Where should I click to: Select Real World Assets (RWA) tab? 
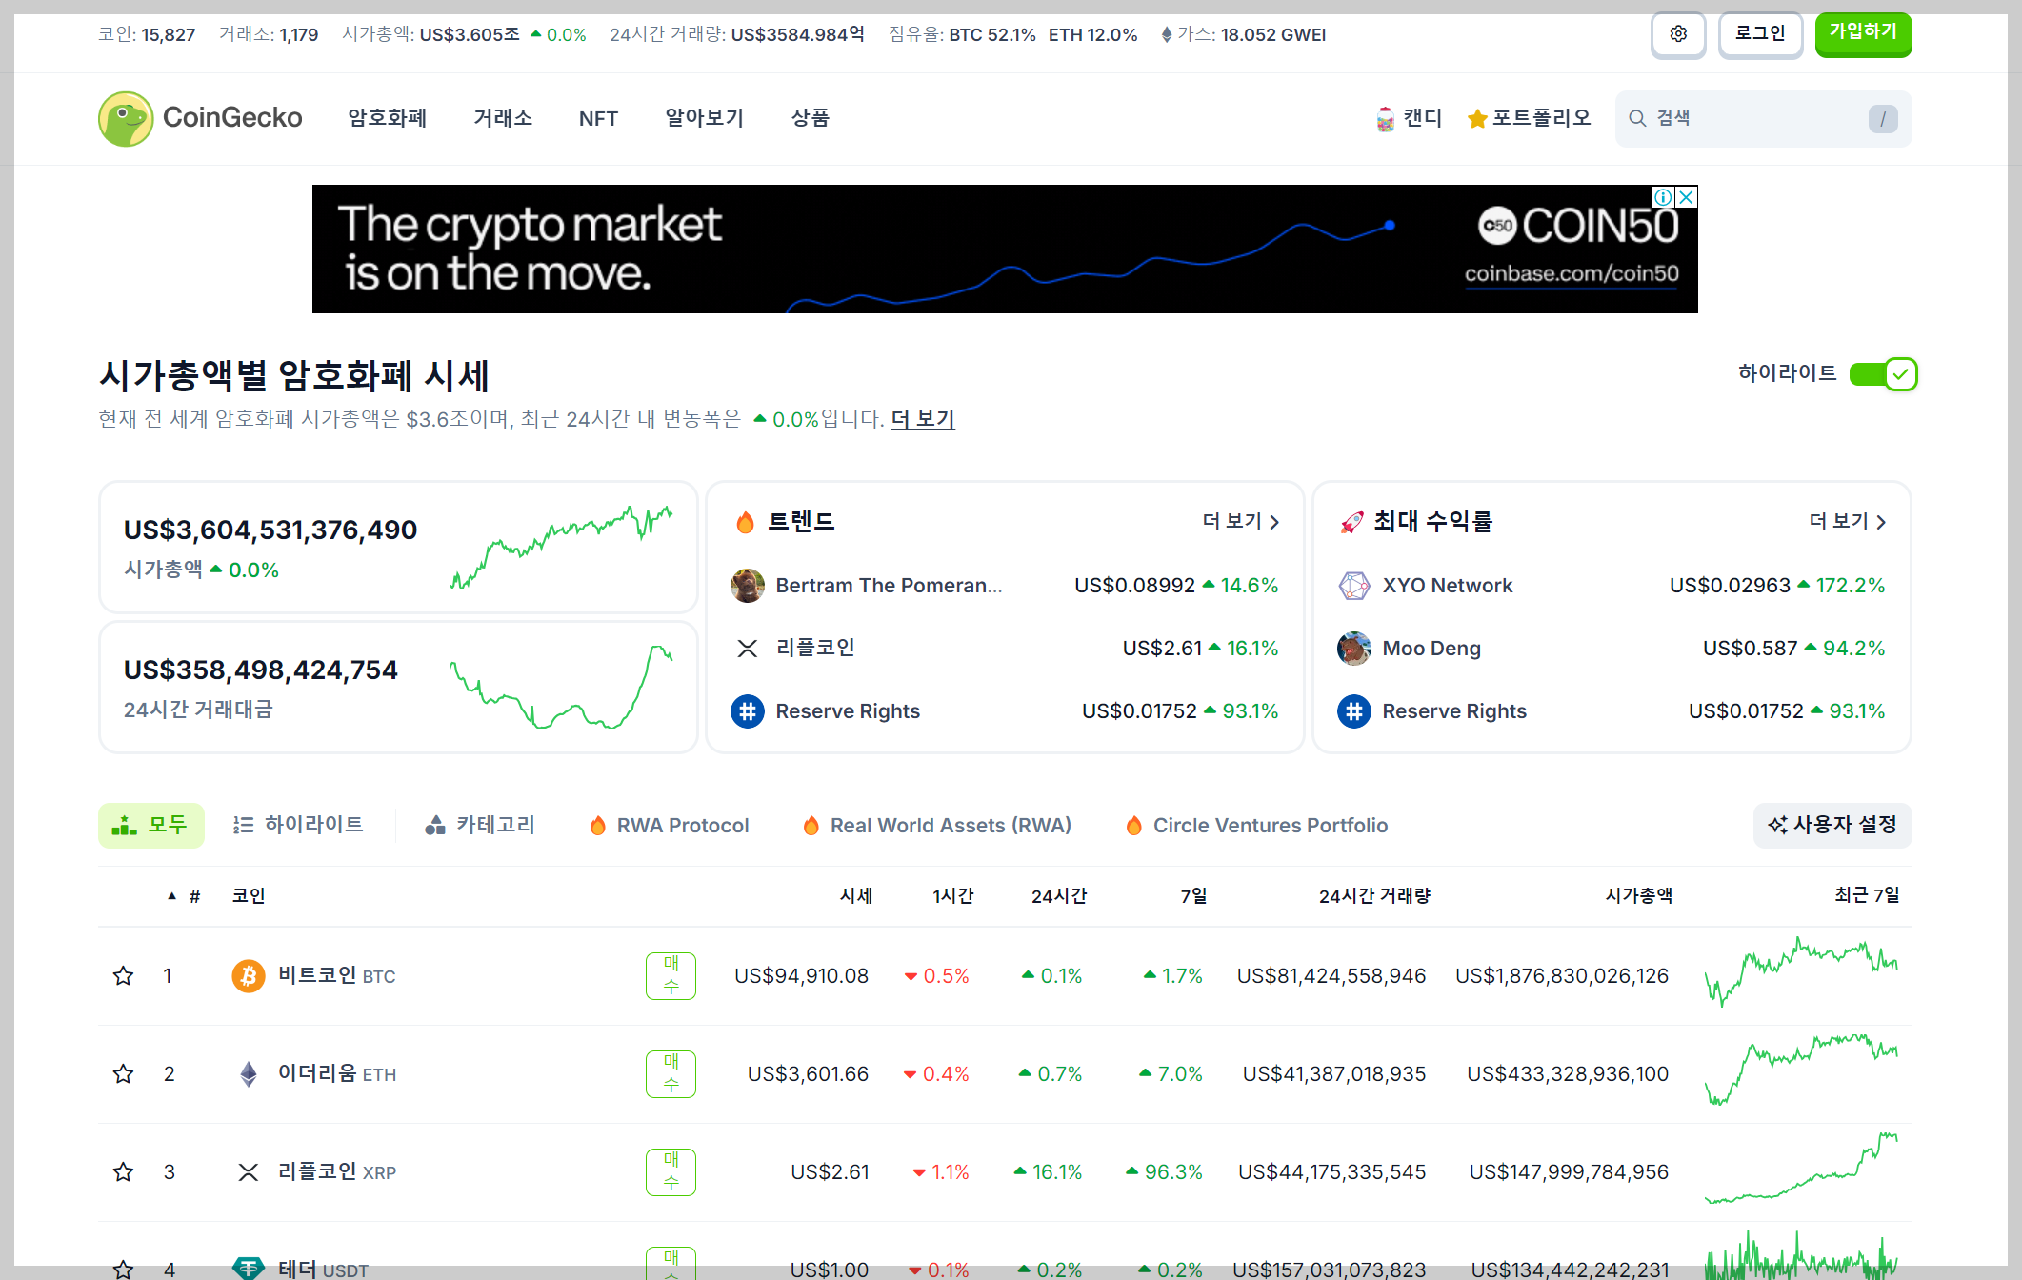point(937,826)
